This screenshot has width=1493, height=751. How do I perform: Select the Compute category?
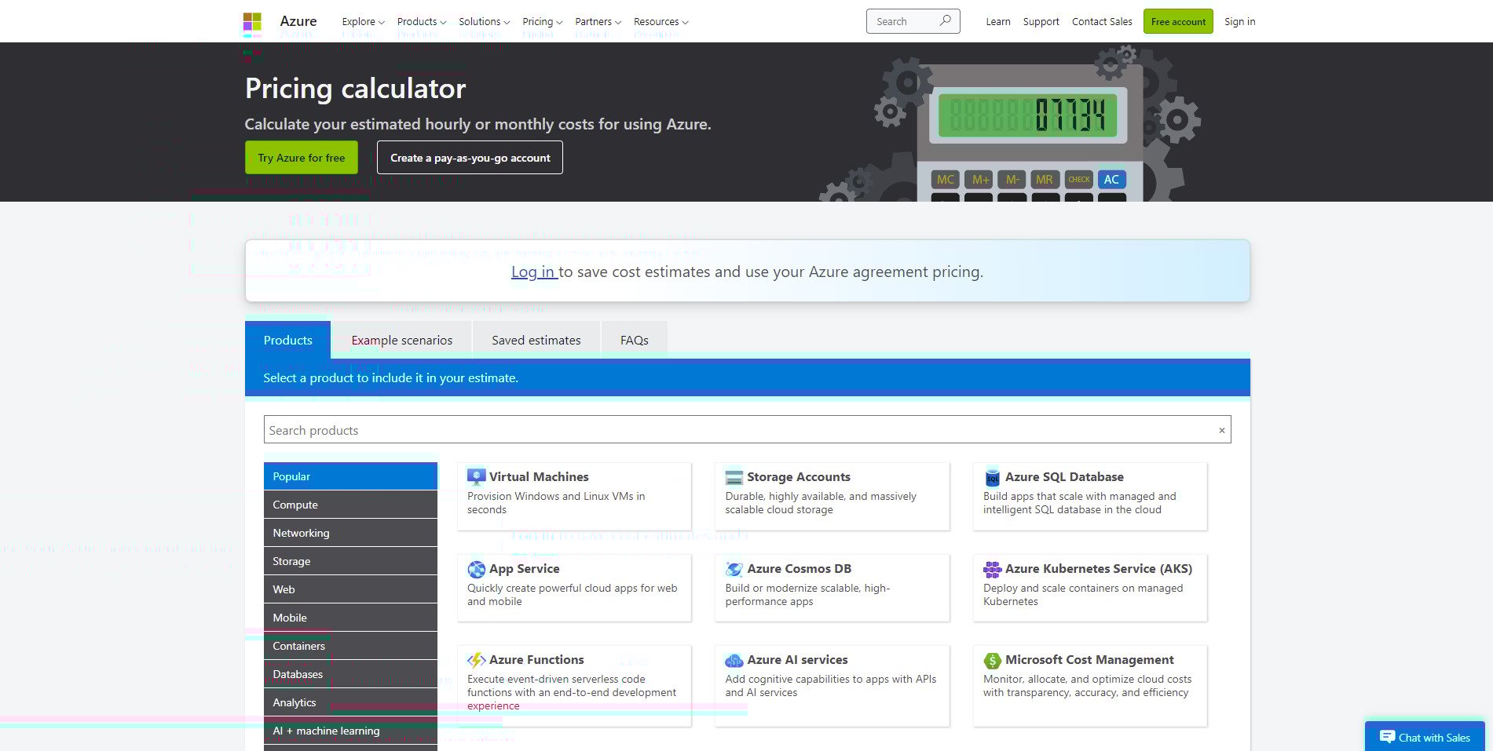[350, 505]
